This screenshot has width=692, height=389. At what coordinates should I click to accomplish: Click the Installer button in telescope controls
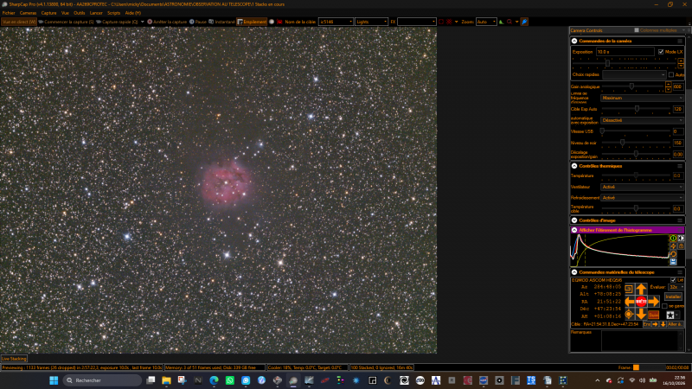(x=673, y=297)
